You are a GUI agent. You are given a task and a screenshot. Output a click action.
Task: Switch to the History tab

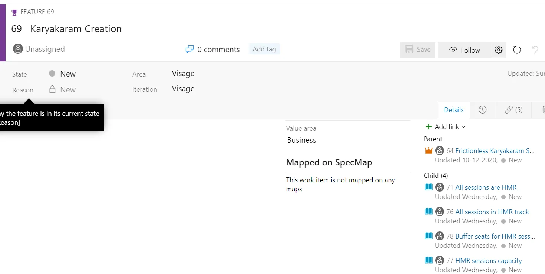483,109
